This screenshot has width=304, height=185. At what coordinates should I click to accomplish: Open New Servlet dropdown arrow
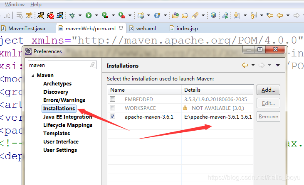pos(166,15)
